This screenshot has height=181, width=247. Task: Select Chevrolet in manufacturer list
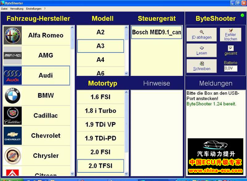37,136
